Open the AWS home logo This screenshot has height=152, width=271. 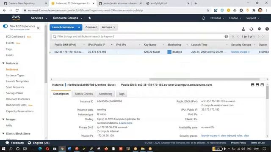pos(16,18)
